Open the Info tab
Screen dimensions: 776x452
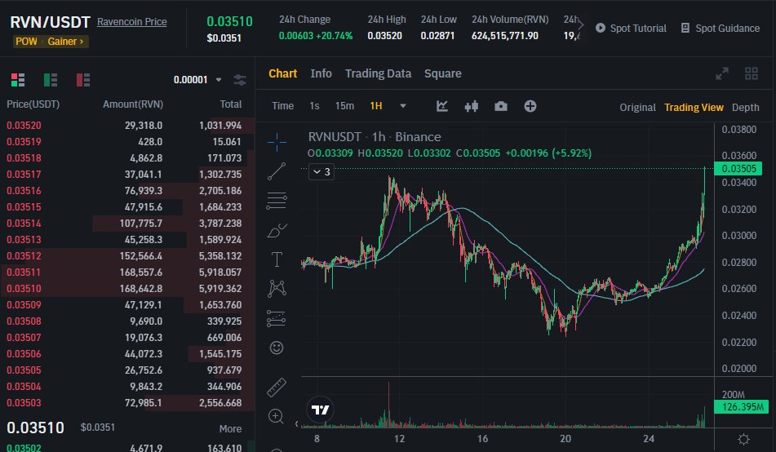[x=321, y=73]
